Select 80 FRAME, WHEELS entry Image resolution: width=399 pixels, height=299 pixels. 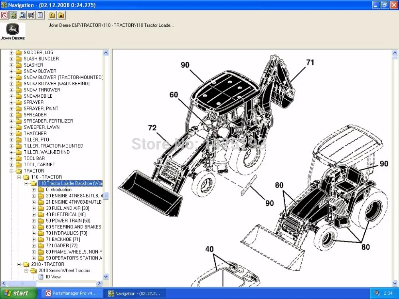click(x=74, y=252)
